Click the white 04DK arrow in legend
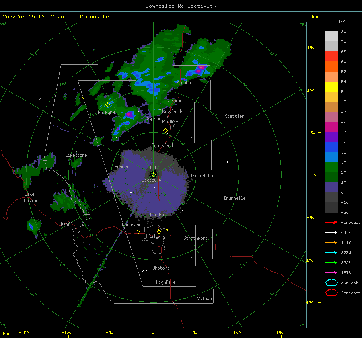Viewport: 362px width, 338px height. click(x=331, y=232)
